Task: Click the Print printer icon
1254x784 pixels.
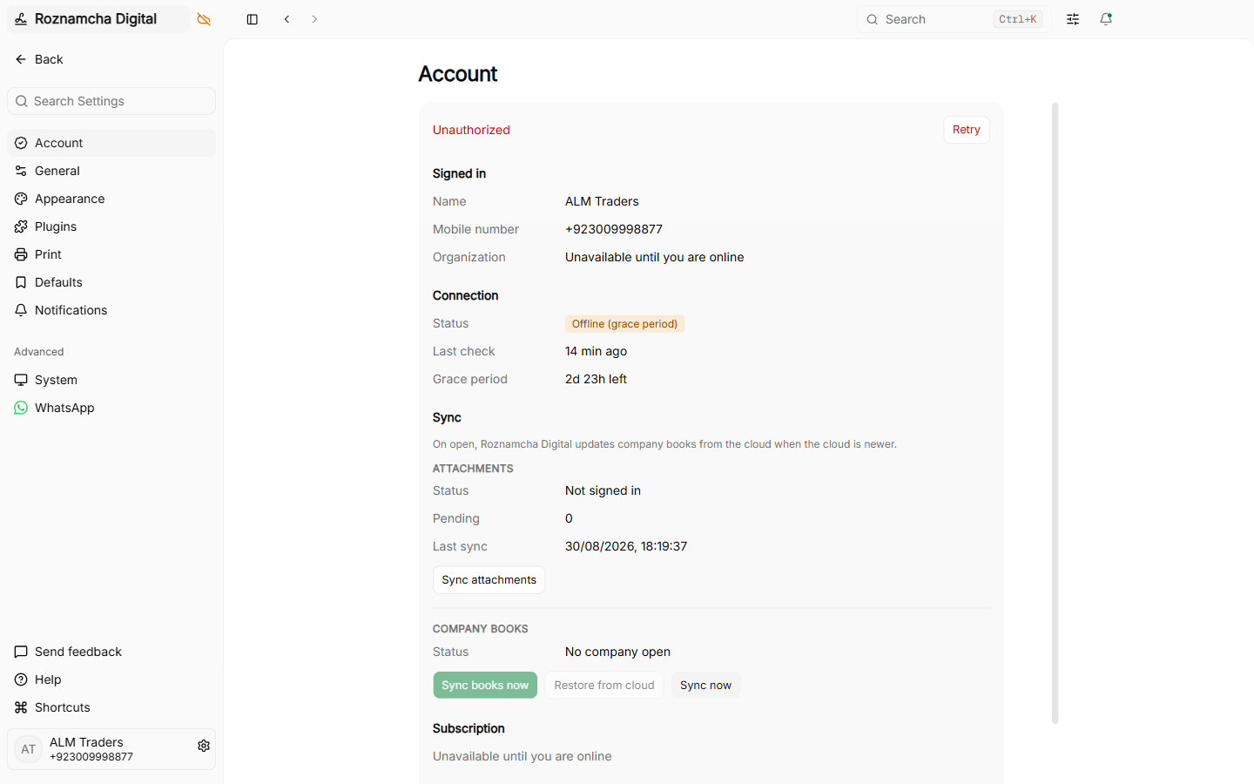Action: click(x=21, y=254)
